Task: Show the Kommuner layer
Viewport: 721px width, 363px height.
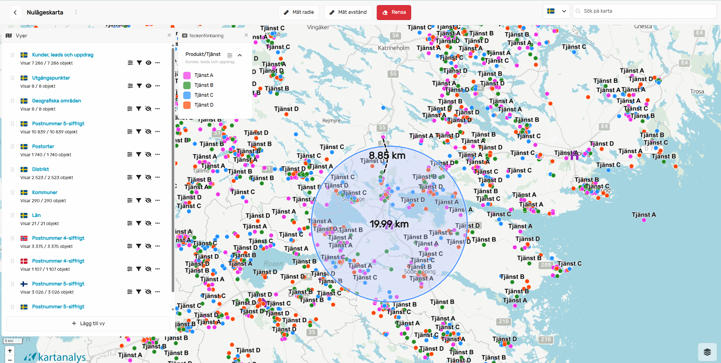Action: pos(148,200)
